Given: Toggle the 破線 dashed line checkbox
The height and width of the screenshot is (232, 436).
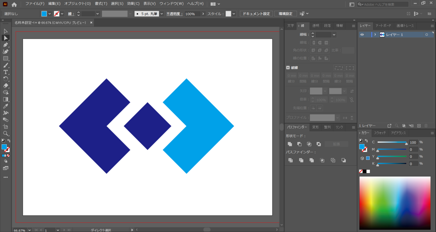Looking at the screenshot, I should tap(288, 68).
